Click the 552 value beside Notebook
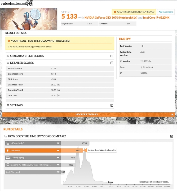 63,172
